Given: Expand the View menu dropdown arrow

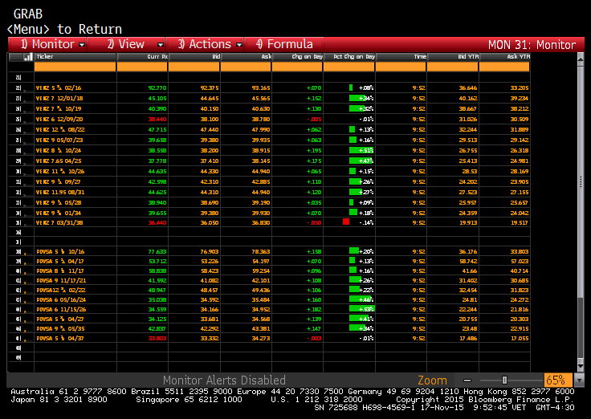Looking at the screenshot, I should click(x=160, y=44).
